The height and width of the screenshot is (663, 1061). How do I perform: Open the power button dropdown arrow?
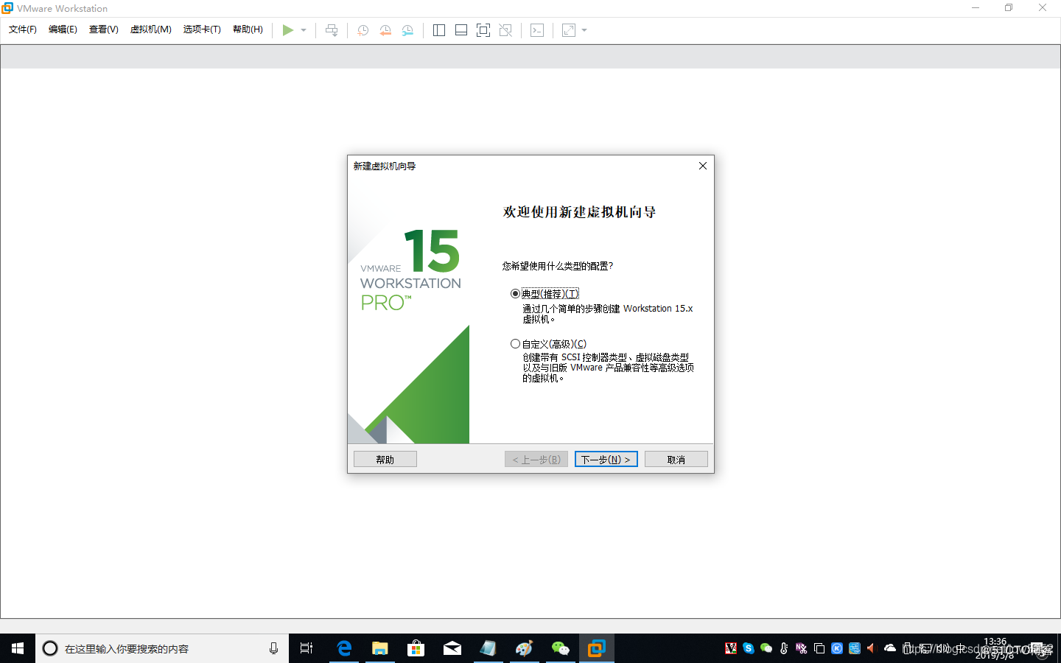pyautogui.click(x=303, y=30)
